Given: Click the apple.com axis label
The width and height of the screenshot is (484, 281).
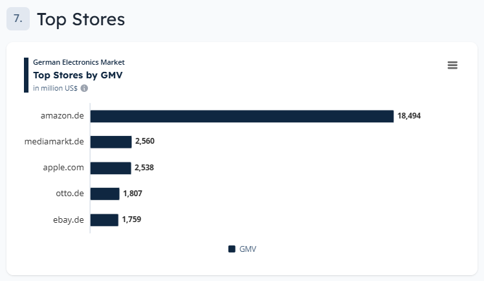Looking at the screenshot, I should pos(63,168).
